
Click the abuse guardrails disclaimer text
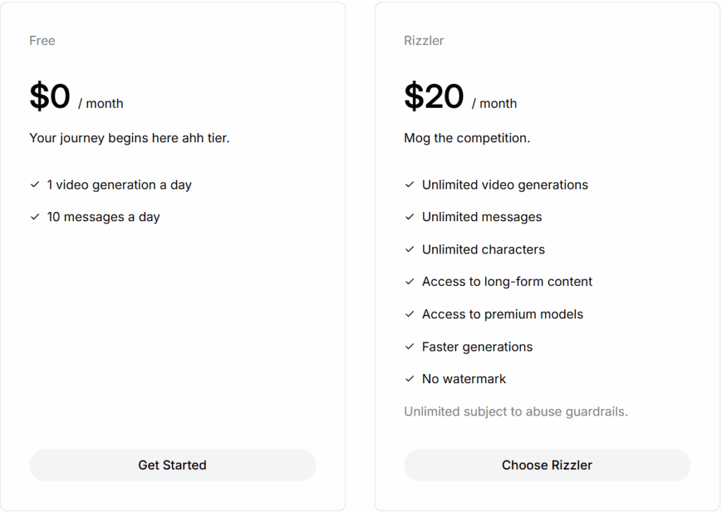point(515,411)
